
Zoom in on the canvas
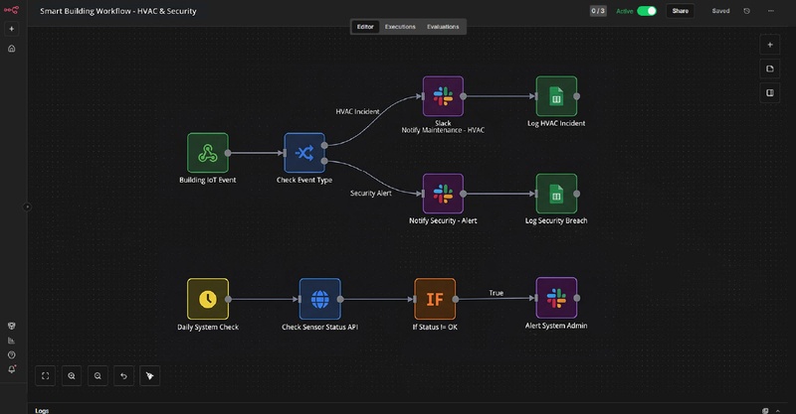[x=72, y=376]
